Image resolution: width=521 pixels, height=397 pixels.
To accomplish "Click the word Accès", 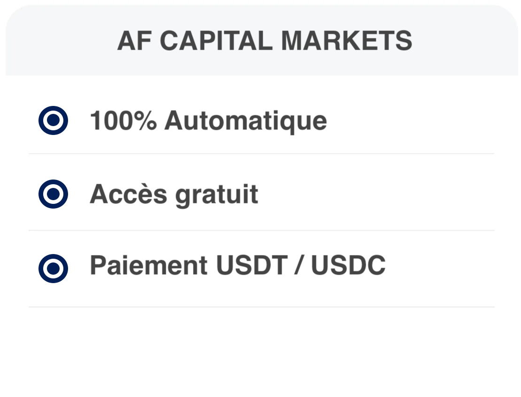I will pos(128,194).
